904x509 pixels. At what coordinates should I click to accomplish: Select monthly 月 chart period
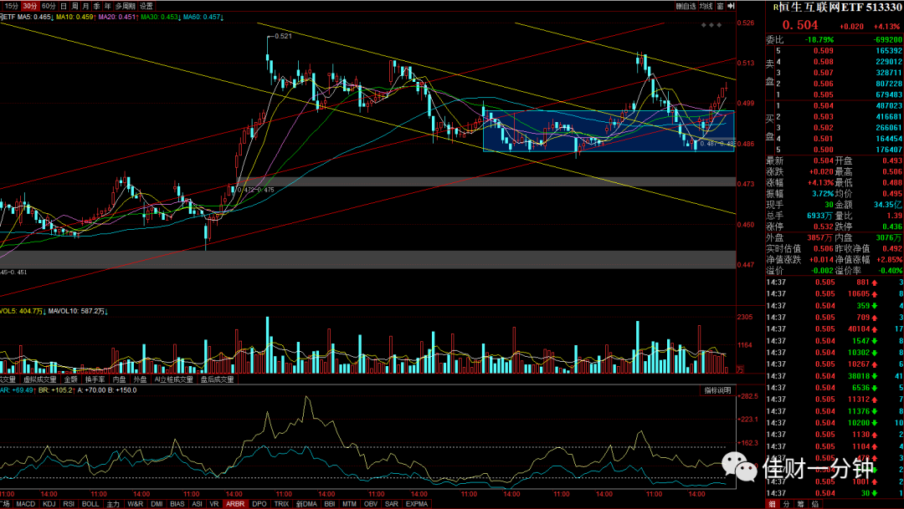[85, 6]
